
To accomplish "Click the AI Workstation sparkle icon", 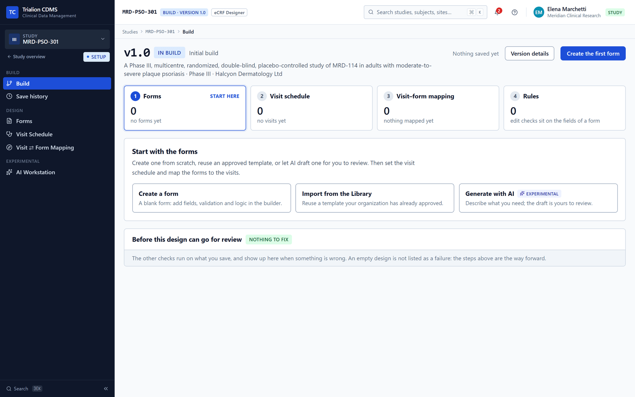I will (x=9, y=172).
